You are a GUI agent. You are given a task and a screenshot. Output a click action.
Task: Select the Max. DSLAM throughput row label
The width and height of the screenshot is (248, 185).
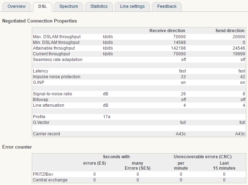coord(56,37)
